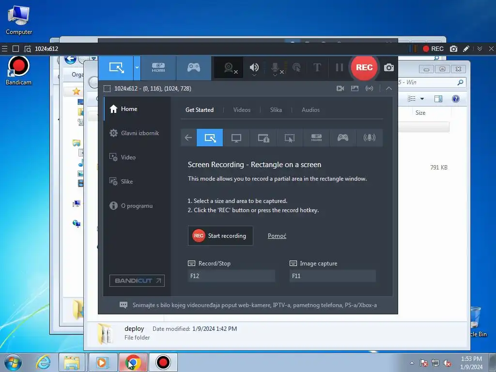Click the Image capture hotkey field F11
The height and width of the screenshot is (372, 496).
[332, 276]
